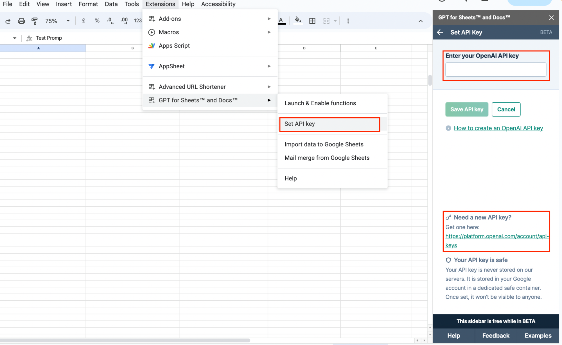Select the paint format tool
The width and height of the screenshot is (562, 345).
[x=35, y=21]
